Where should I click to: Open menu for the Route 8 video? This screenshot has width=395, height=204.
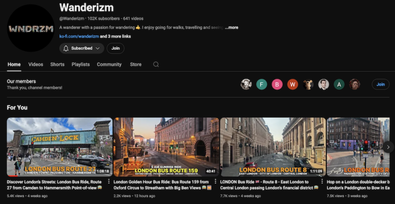click(322, 181)
